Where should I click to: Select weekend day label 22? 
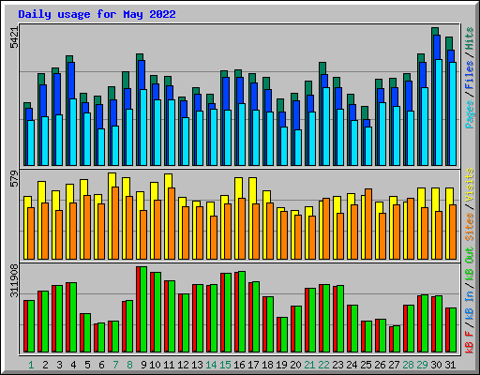(323, 365)
